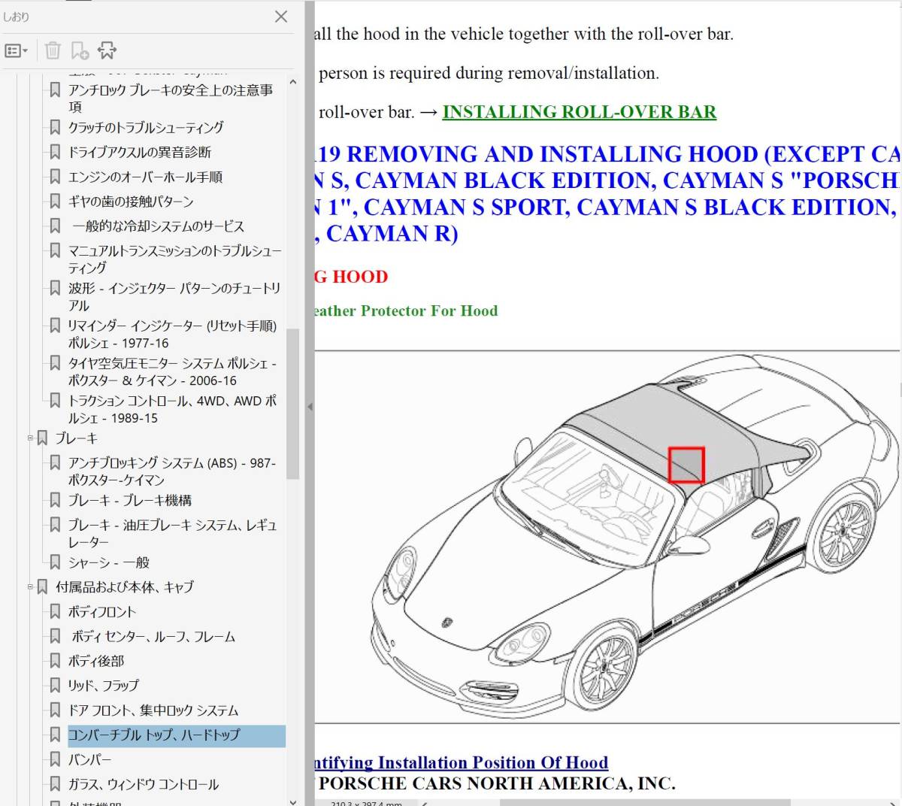Open bookmark シャーシ - 一般

pyautogui.click(x=109, y=562)
